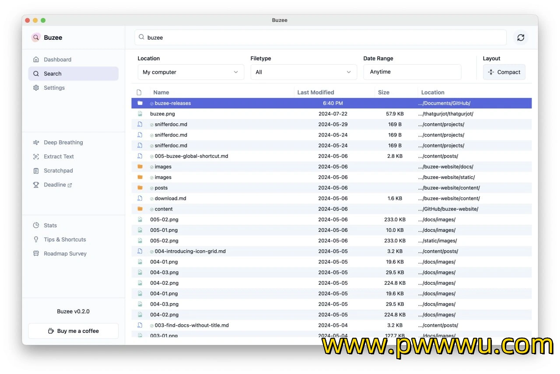
Task: Open Settings from the sidebar
Action: coord(73,87)
